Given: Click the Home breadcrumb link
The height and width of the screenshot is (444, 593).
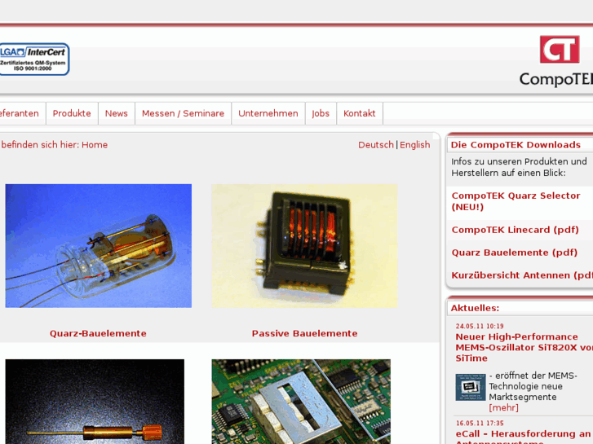Looking at the screenshot, I should 95,145.
